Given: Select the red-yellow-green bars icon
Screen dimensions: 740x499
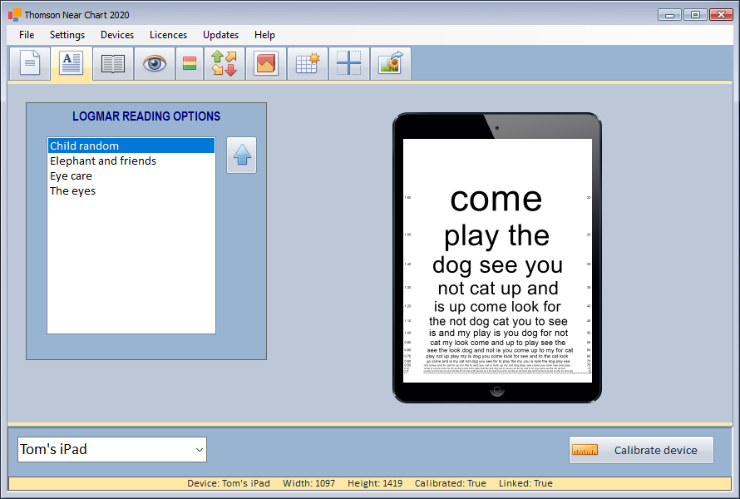Looking at the screenshot, I should pos(190,64).
